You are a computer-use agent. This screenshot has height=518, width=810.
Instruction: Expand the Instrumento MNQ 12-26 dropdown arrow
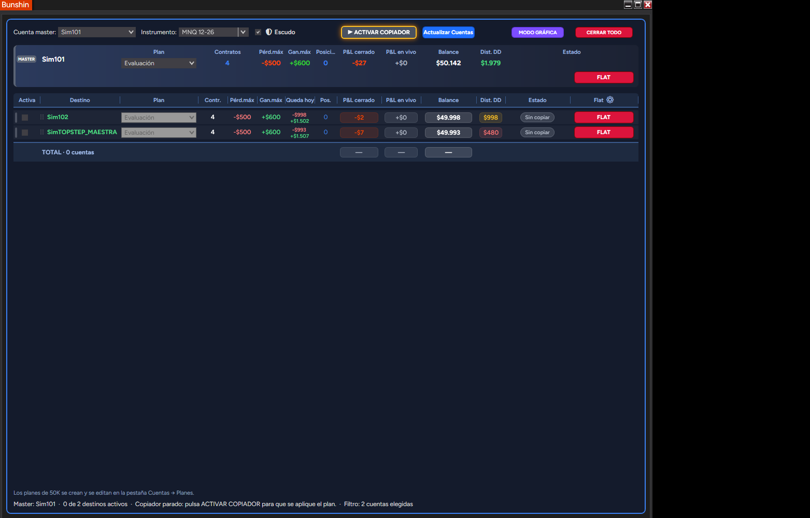point(243,32)
